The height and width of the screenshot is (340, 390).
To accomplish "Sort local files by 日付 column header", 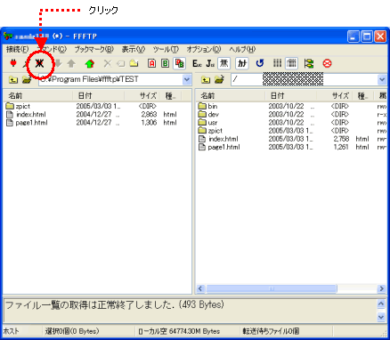I will [98, 96].
